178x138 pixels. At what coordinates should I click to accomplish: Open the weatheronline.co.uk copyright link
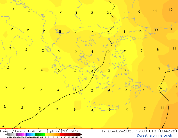coord(154,135)
